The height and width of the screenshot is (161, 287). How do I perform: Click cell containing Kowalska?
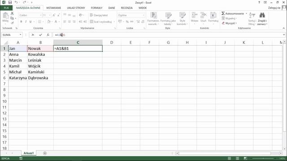click(40, 55)
